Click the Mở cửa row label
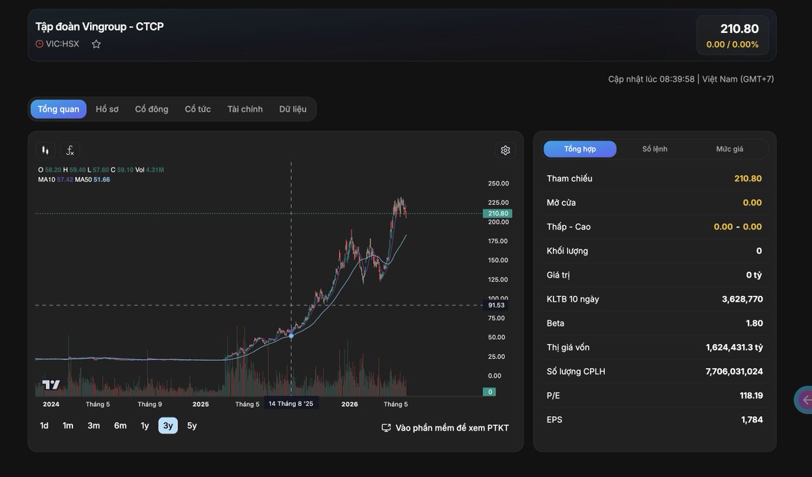Screen dimensions: 812x477 561,203
